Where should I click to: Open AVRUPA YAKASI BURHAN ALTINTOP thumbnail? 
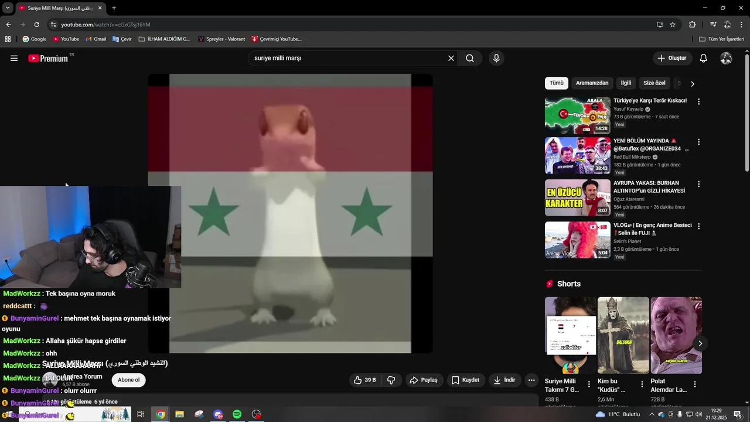coord(577,198)
